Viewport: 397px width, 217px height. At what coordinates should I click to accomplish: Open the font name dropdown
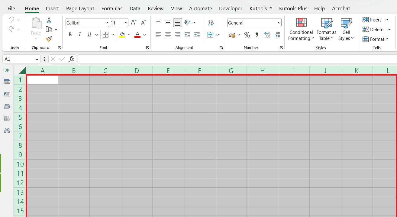coord(87,23)
